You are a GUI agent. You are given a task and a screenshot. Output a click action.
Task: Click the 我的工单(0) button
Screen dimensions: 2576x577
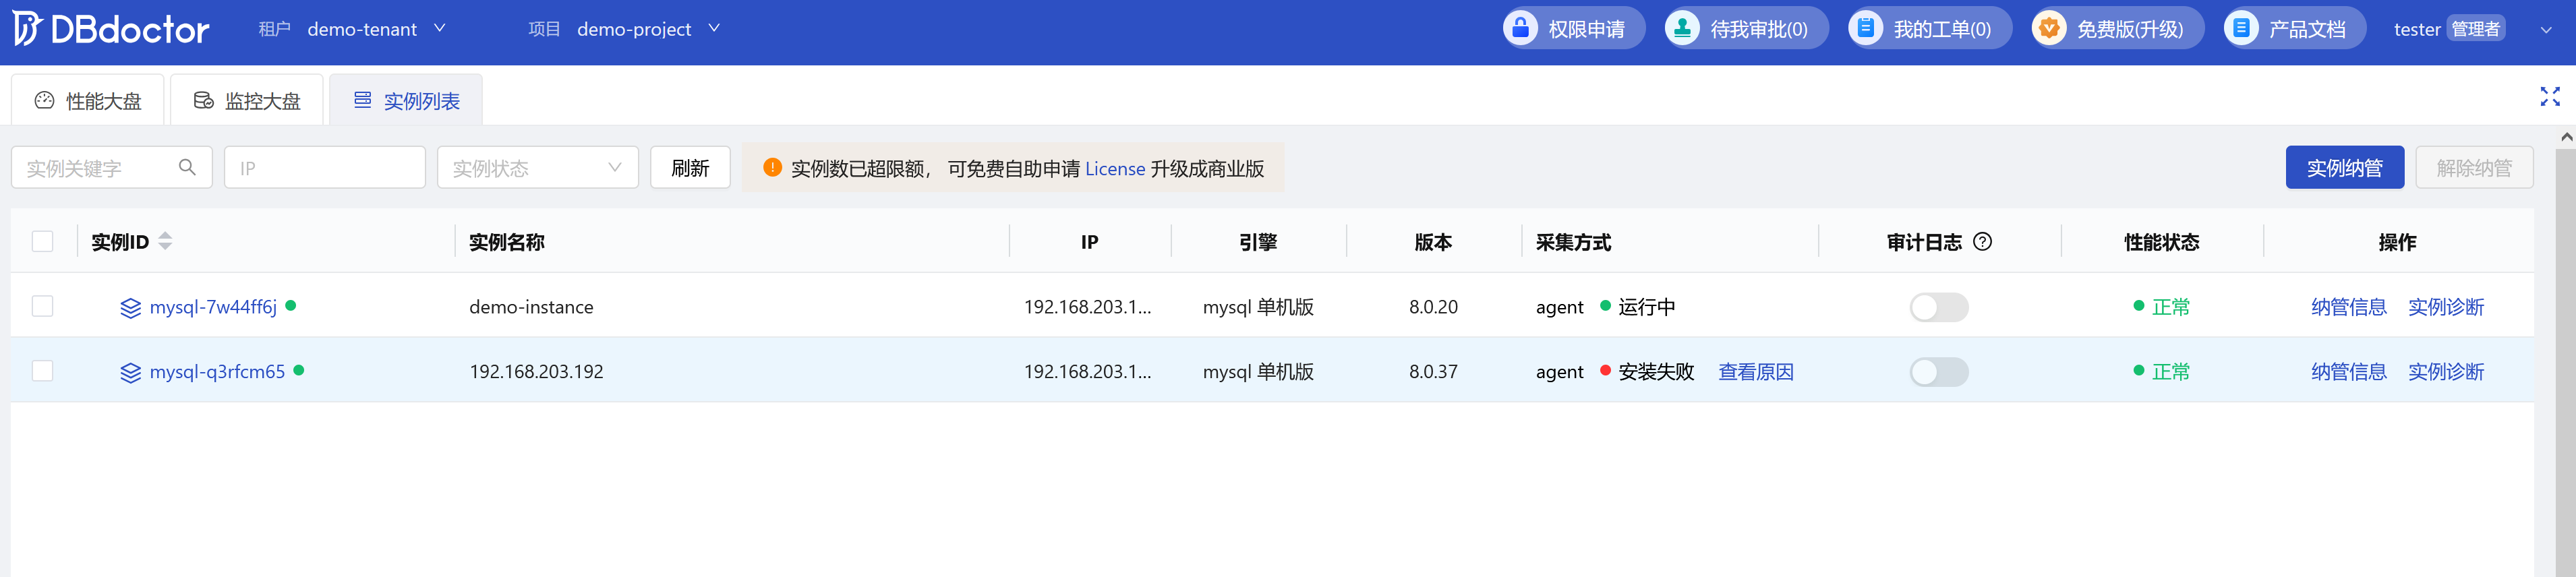click(1929, 28)
